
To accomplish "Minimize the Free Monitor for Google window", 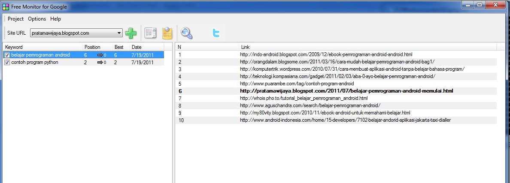I will point(468,5).
